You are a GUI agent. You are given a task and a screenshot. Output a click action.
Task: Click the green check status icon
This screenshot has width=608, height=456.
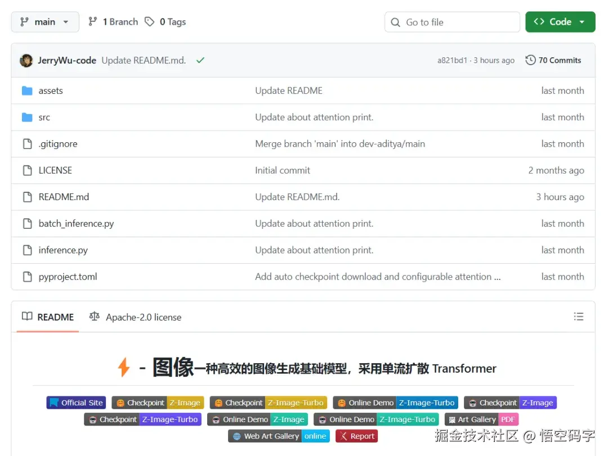pyautogui.click(x=200, y=60)
